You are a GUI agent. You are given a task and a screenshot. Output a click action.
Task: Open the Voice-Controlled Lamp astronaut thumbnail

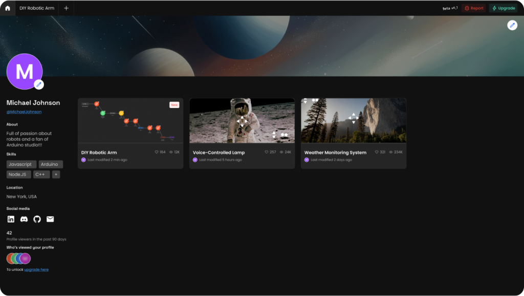(x=242, y=120)
